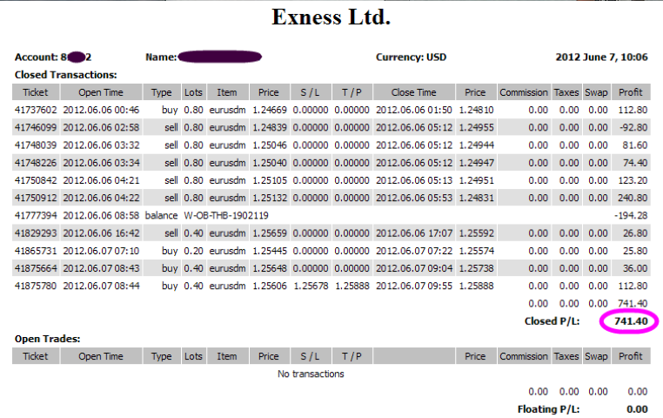Image resolution: width=663 pixels, height=418 pixels.
Task: Click the Closed P/L value 741.40
Action: pyautogui.click(x=631, y=321)
